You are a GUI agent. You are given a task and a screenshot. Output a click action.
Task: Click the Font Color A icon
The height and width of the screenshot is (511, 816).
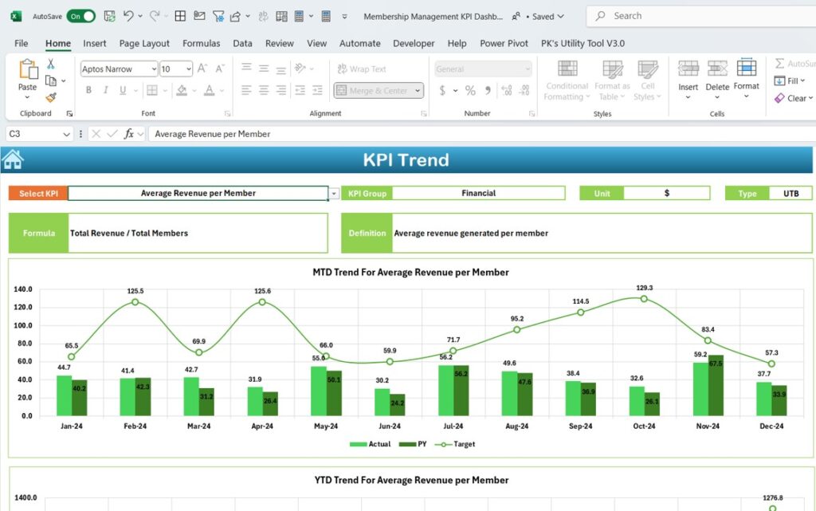tap(210, 90)
